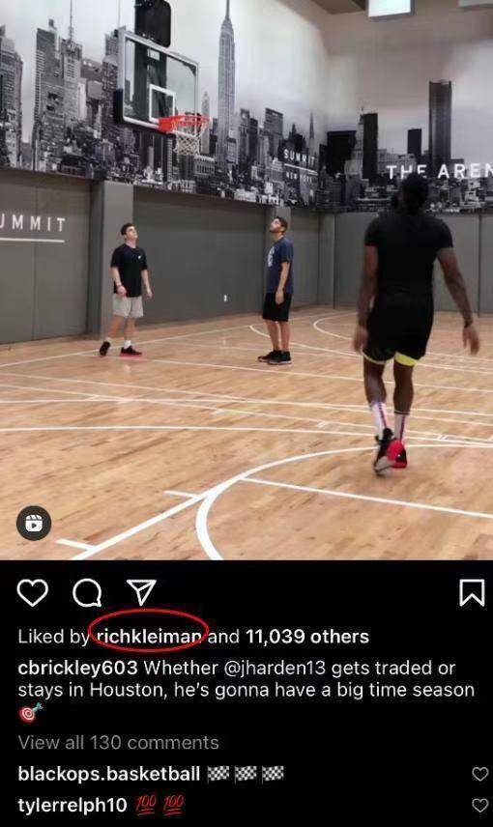Expand View all 130 comments

click(x=118, y=743)
